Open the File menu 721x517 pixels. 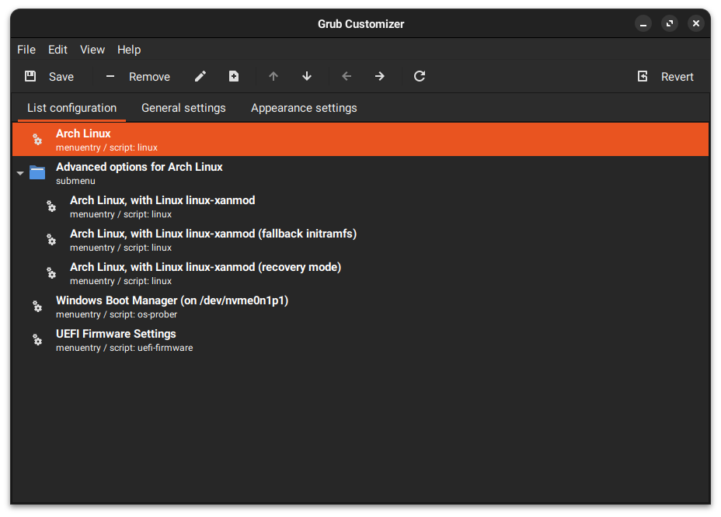26,50
